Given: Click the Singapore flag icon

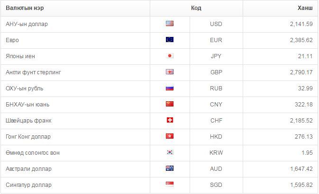Looking at the screenshot, I should pyautogui.click(x=170, y=184).
